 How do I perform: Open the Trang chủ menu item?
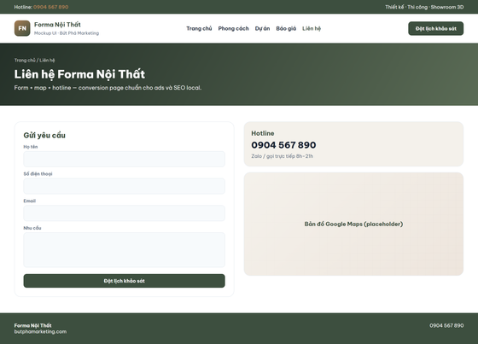[199, 28]
